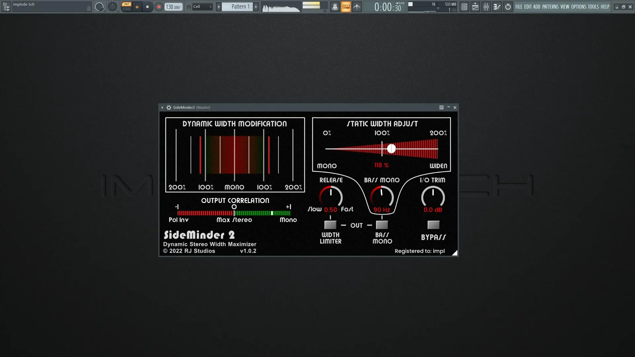Open the mixer window icon
This screenshot has width=635, height=357.
pos(486,7)
